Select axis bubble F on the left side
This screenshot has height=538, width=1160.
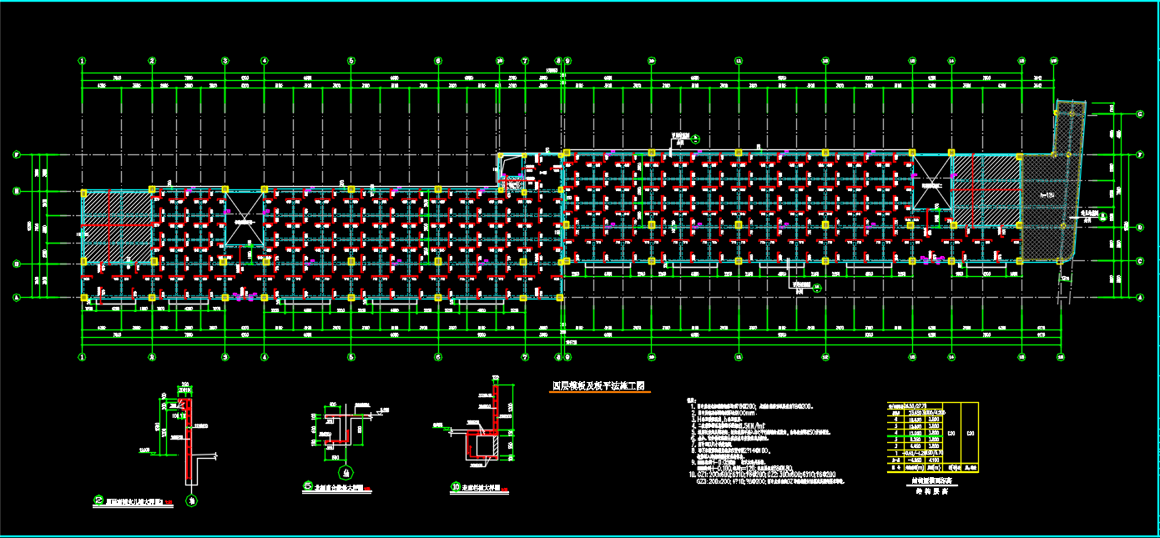tap(16, 154)
